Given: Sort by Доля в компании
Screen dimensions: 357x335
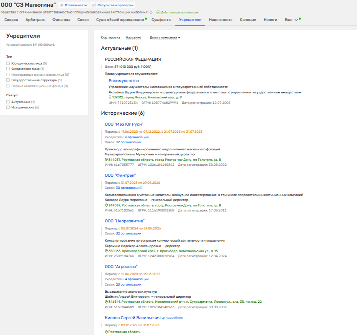Looking at the screenshot, I should [x=164, y=38].
